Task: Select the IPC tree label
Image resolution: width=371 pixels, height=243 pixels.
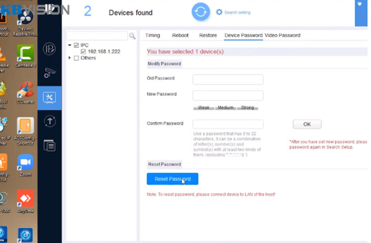Action: pos(84,45)
